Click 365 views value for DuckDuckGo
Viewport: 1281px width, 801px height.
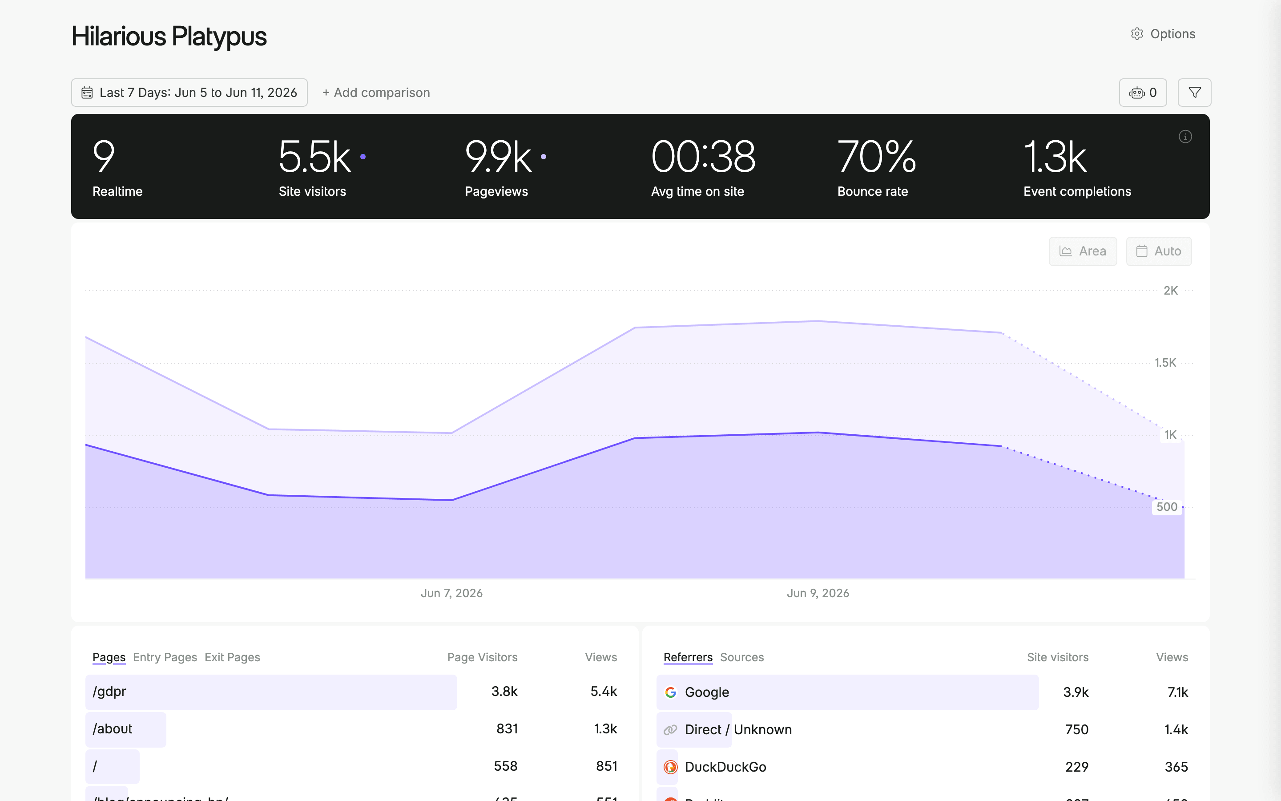1176,767
